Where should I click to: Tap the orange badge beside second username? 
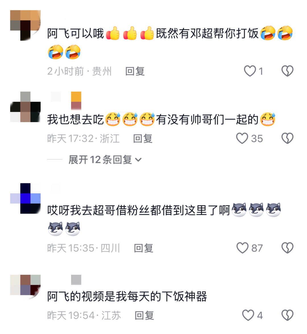pyautogui.click(x=76, y=101)
